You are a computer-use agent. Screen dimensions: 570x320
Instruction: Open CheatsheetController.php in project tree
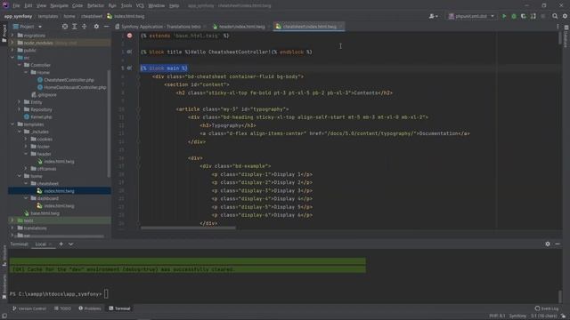pos(69,80)
